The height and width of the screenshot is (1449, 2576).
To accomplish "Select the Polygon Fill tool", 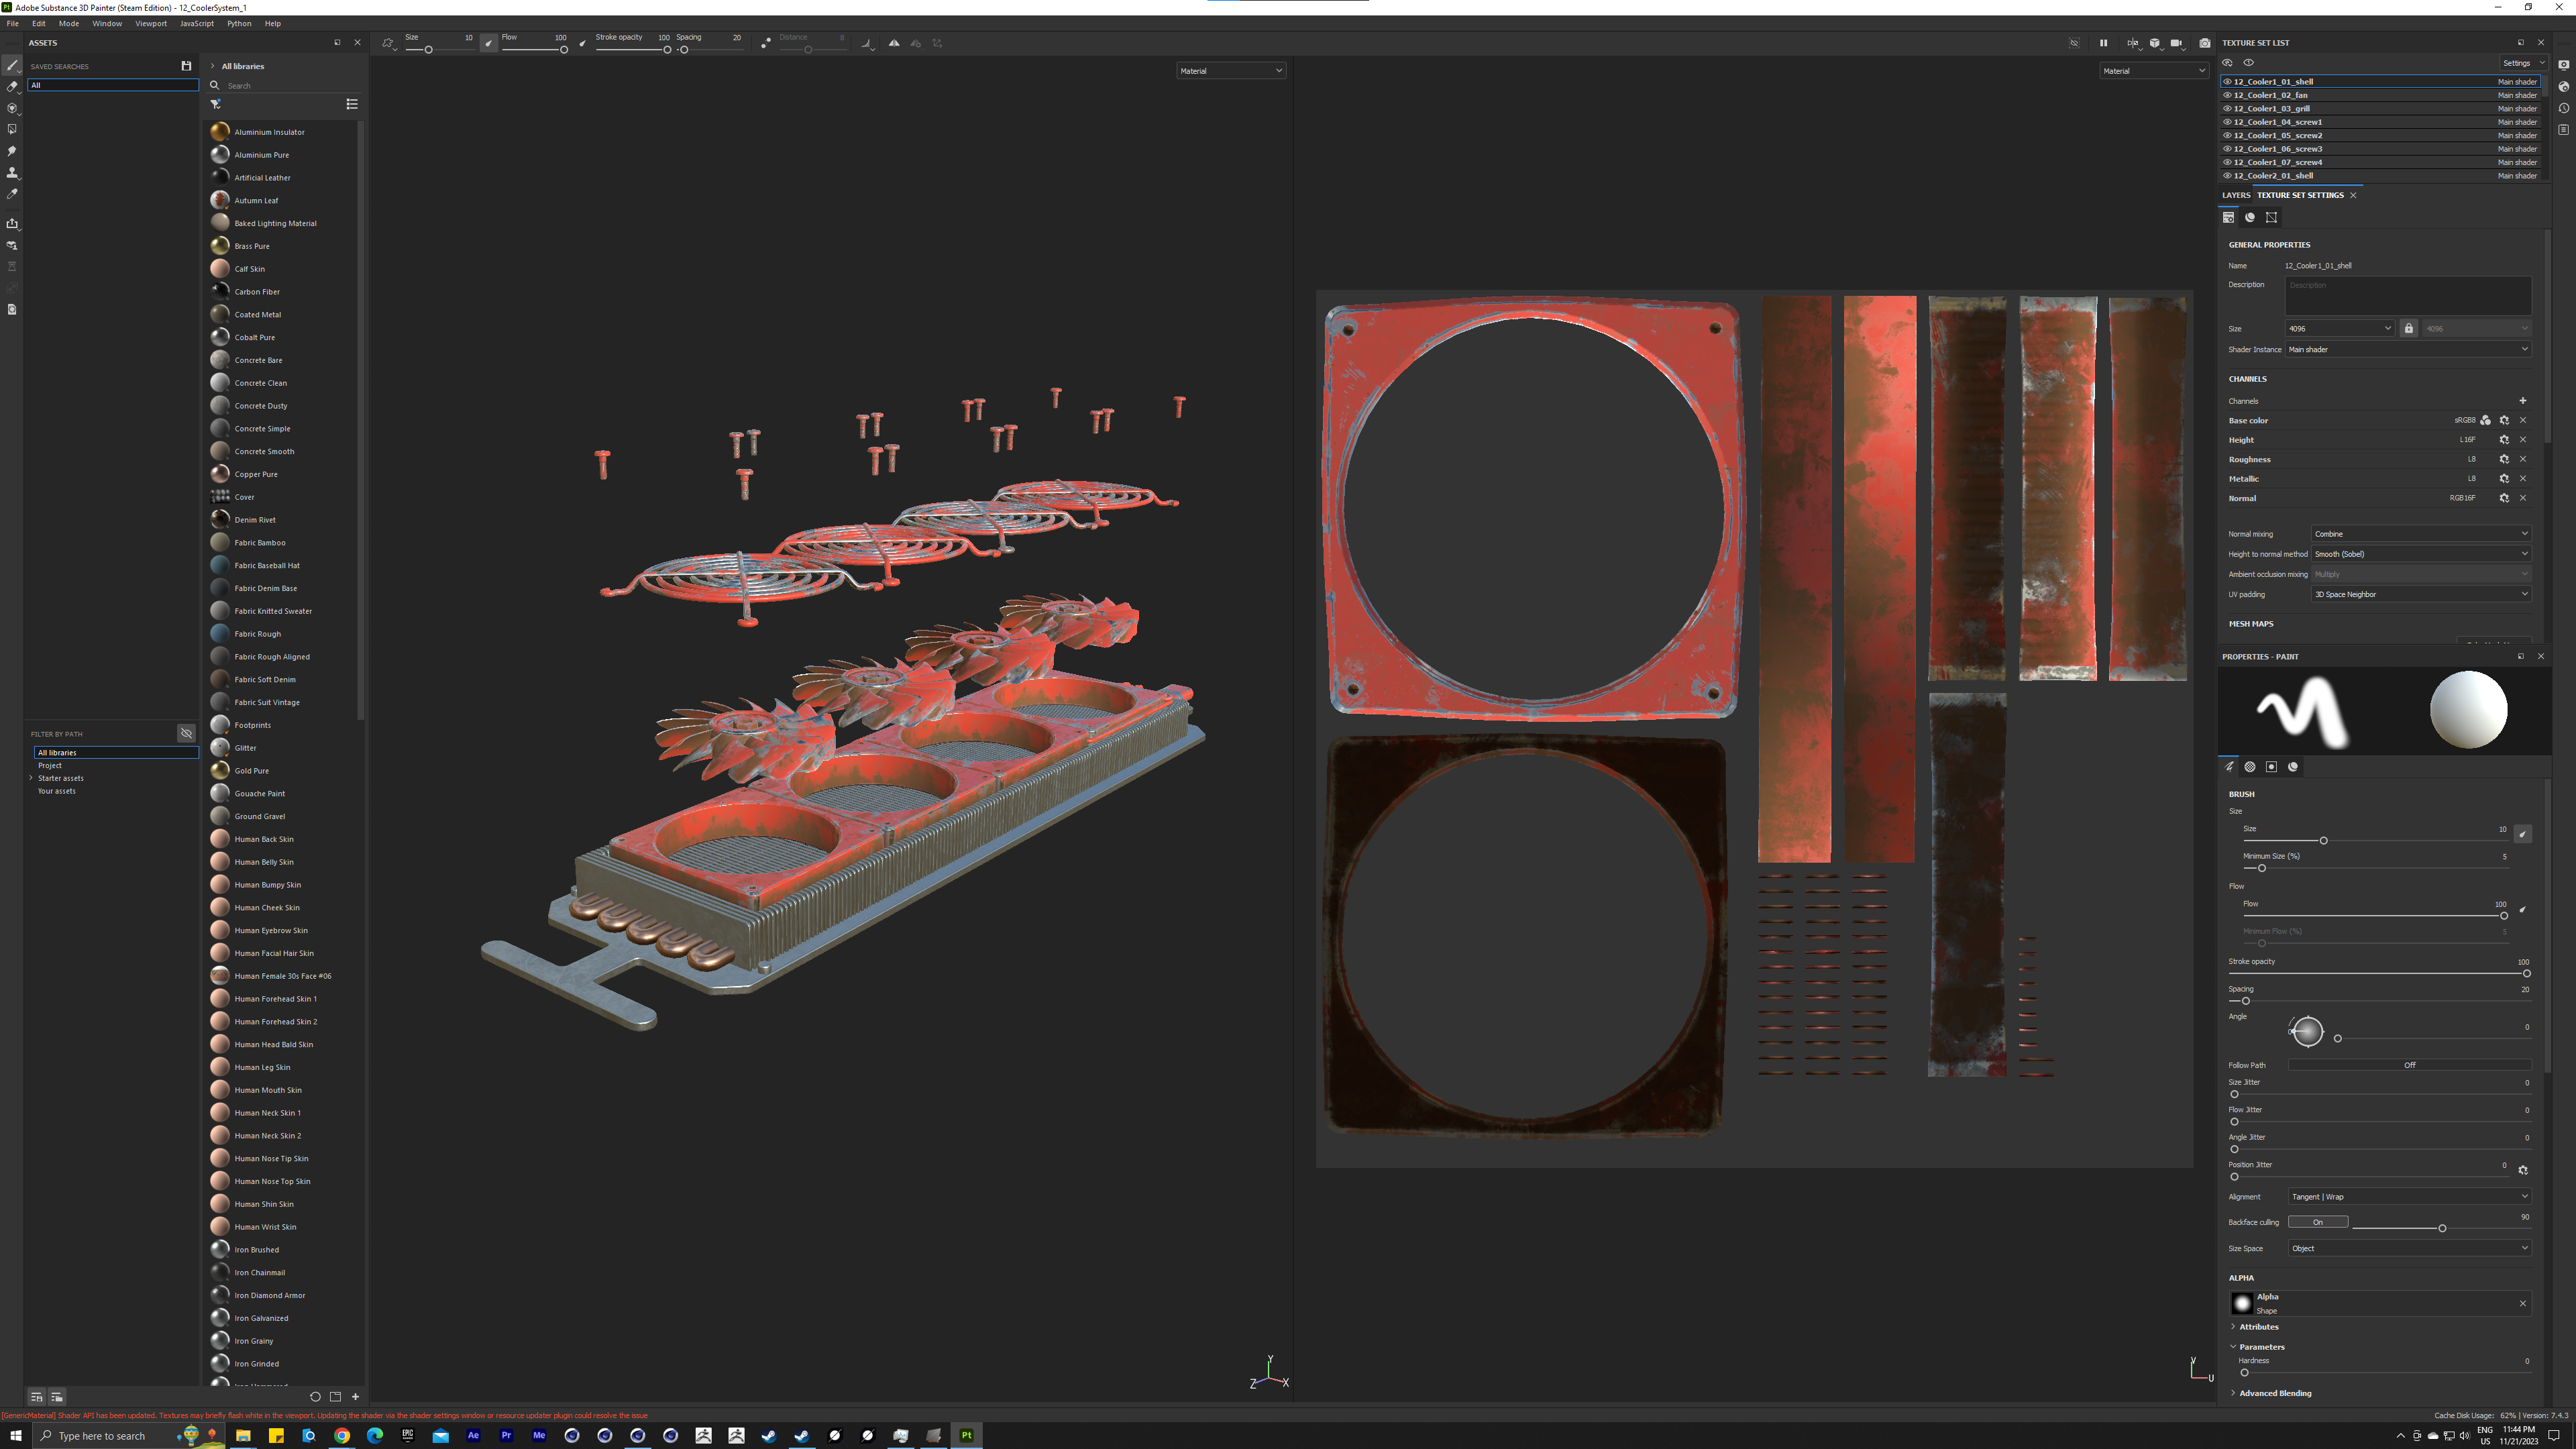I will (x=12, y=129).
